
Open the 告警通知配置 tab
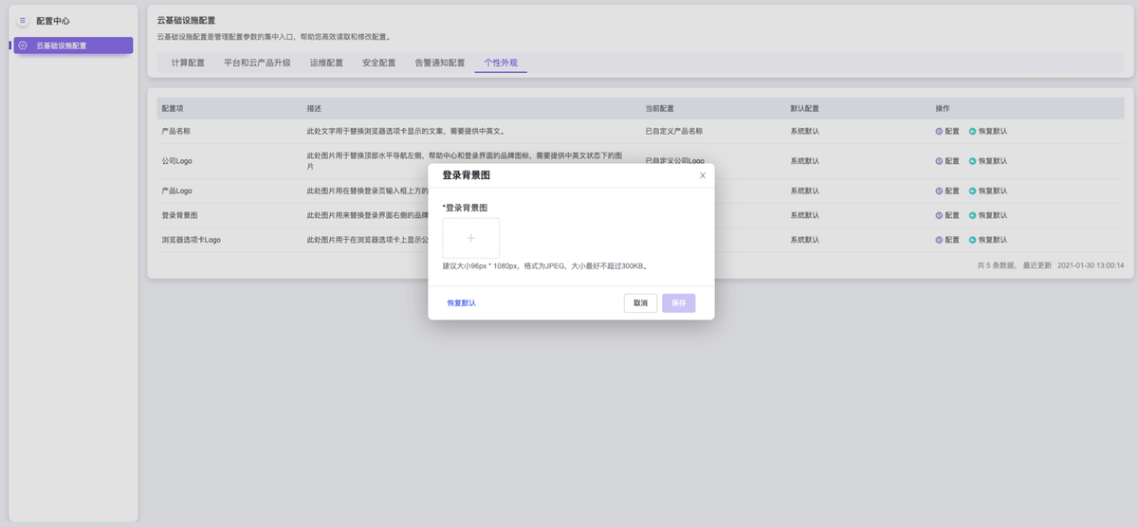click(x=440, y=64)
